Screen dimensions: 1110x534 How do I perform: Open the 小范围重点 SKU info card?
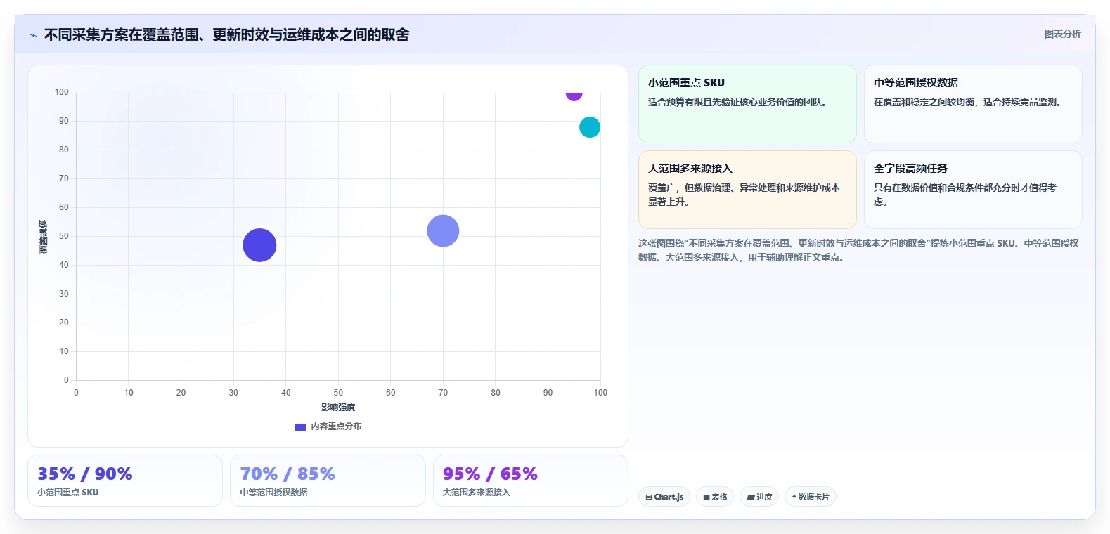point(747,104)
